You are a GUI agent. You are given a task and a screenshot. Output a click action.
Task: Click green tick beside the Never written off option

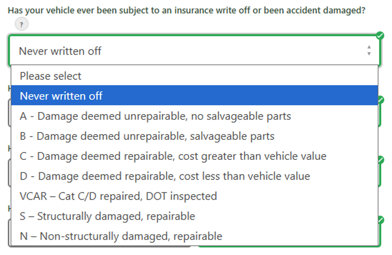click(381, 100)
